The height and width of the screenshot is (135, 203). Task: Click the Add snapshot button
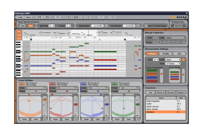click(150, 92)
